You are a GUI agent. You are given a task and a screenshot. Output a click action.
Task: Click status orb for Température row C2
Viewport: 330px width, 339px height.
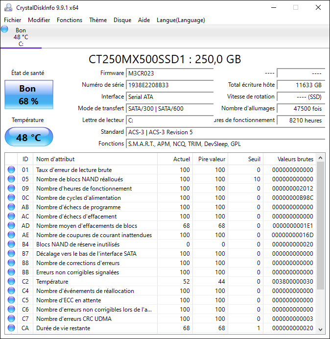pyautogui.click(x=11, y=281)
